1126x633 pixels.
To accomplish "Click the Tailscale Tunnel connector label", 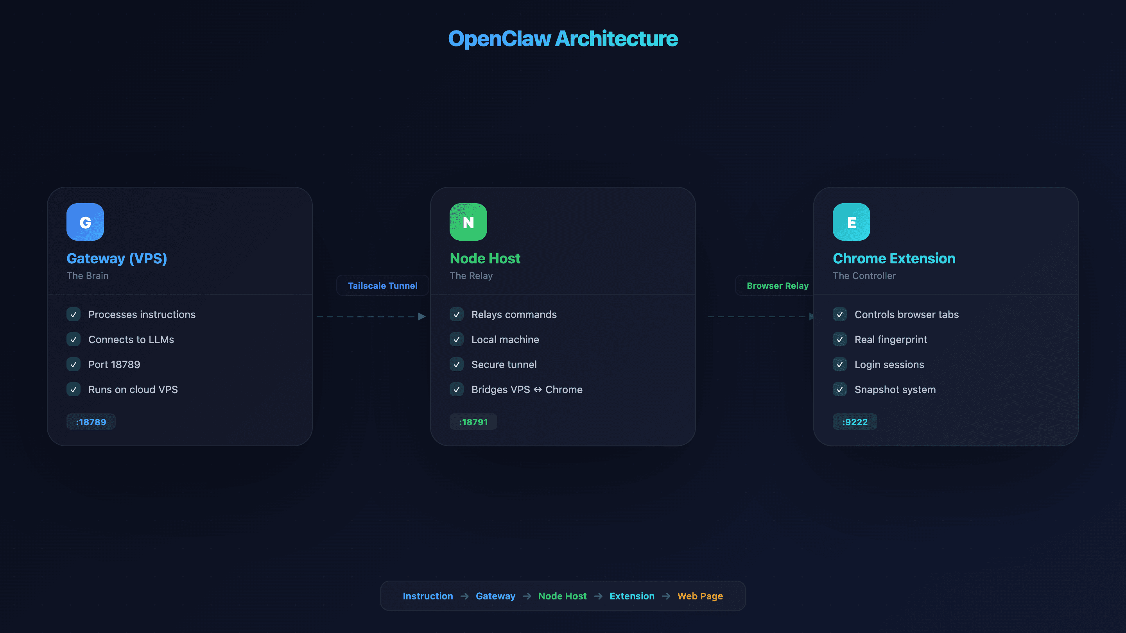I will pyautogui.click(x=382, y=285).
